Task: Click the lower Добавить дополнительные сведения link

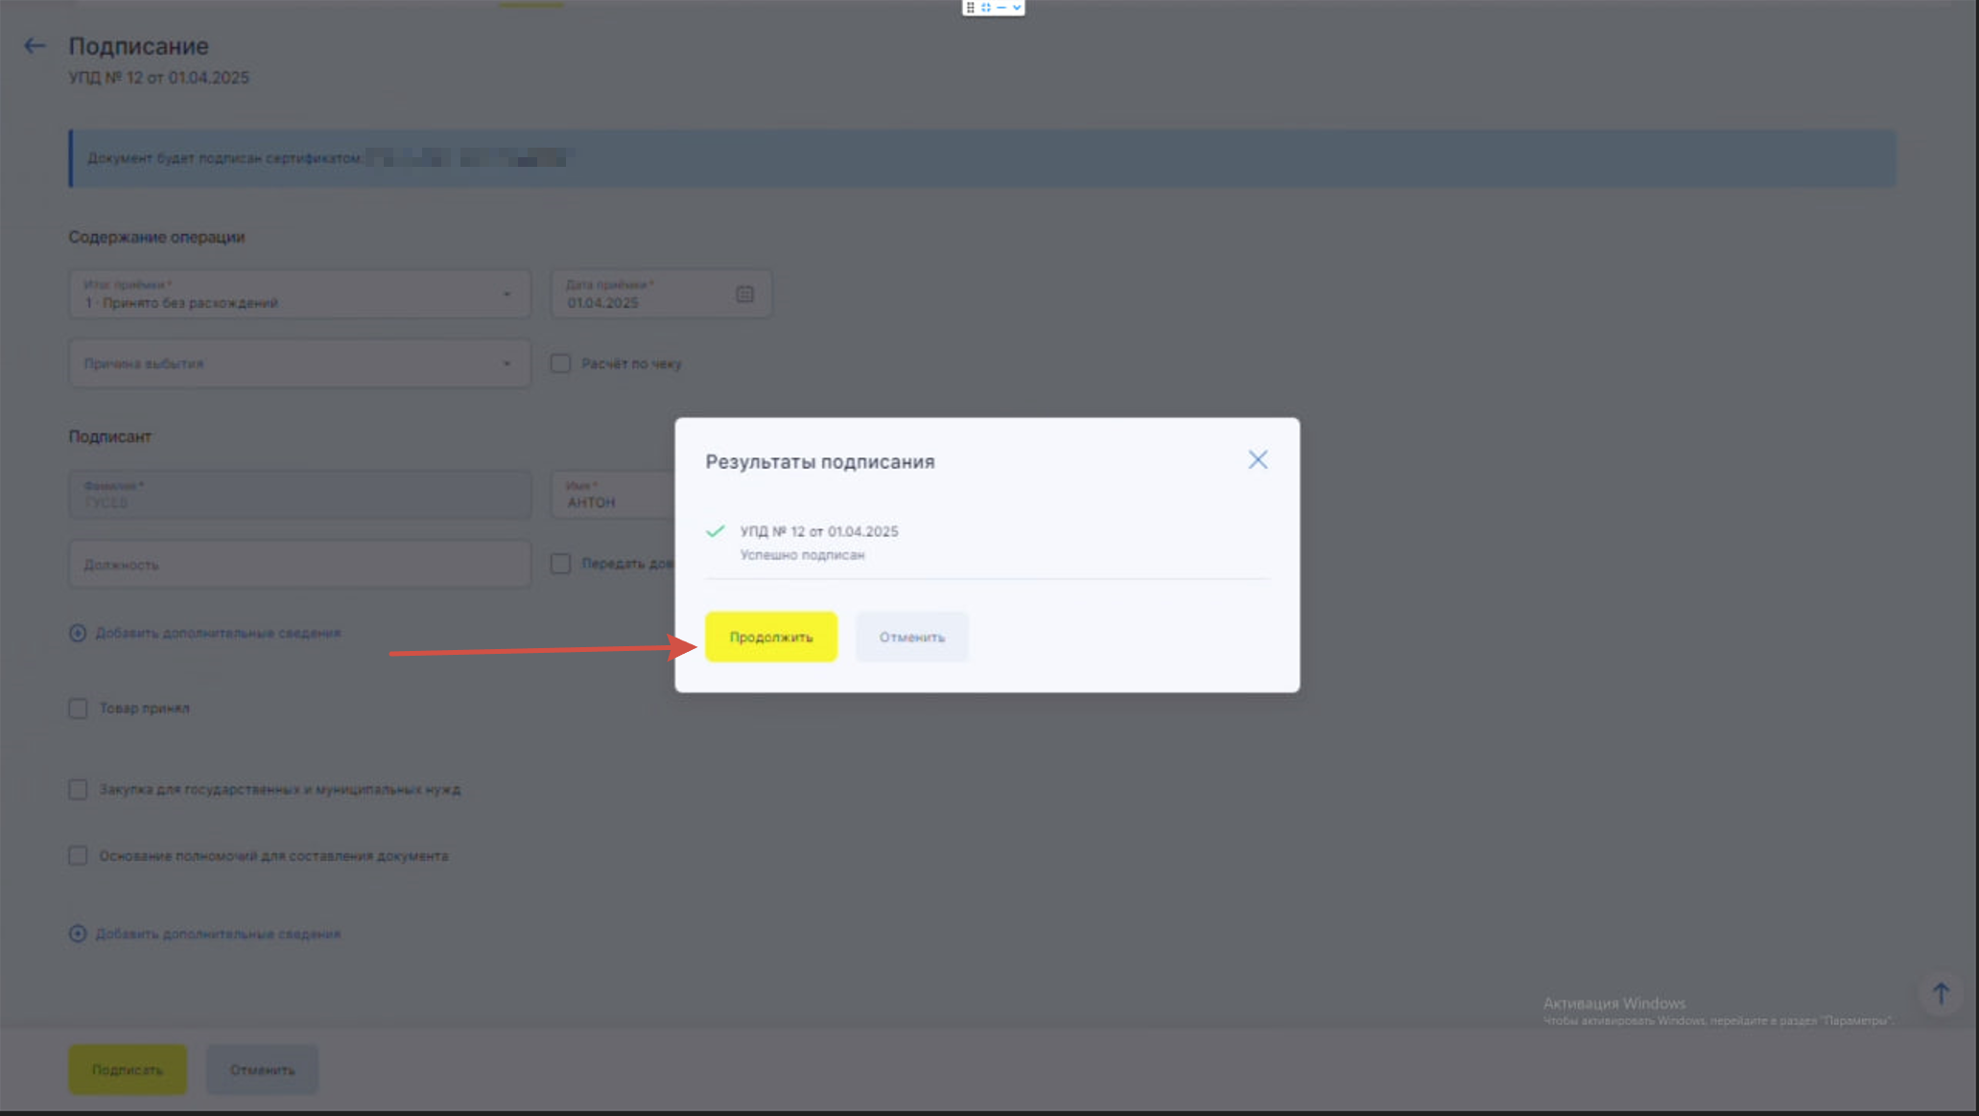Action: click(x=218, y=934)
